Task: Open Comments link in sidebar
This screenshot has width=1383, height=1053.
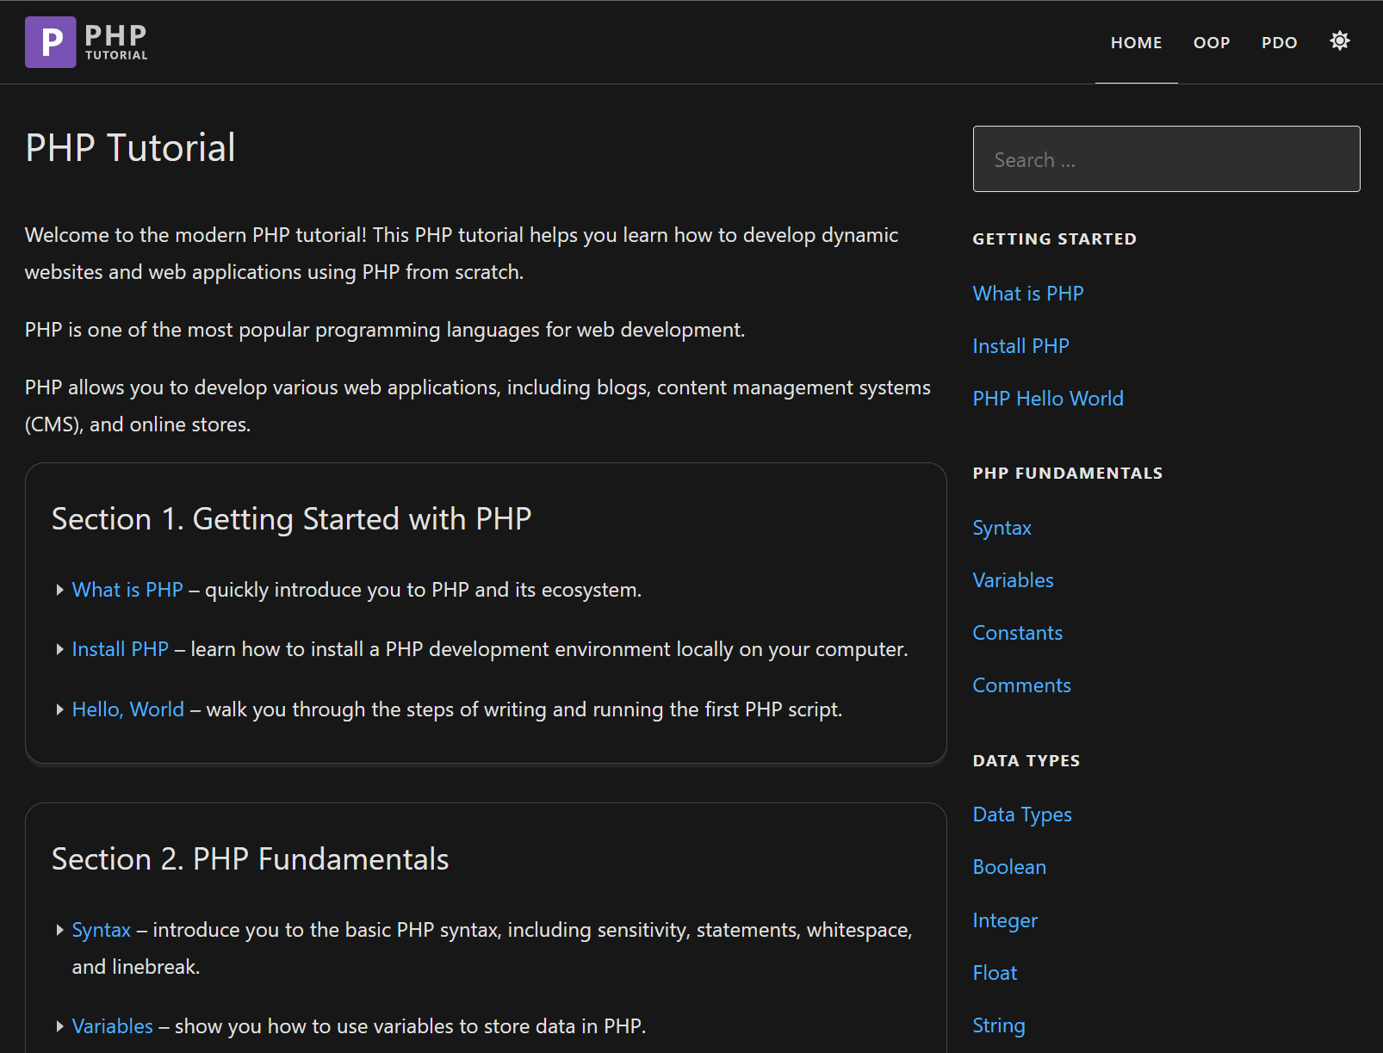Action: (1021, 685)
